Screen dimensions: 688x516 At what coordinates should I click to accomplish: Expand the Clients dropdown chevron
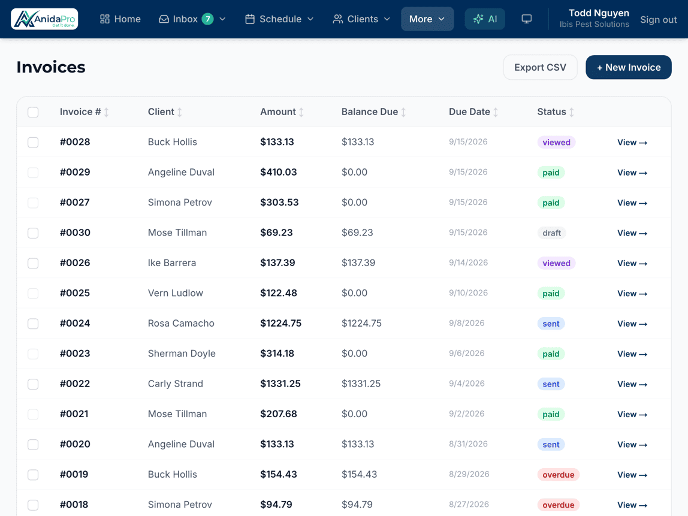[x=387, y=19]
